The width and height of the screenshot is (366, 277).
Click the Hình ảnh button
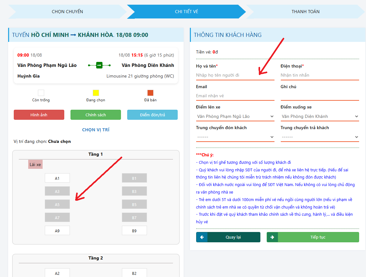[39, 115]
